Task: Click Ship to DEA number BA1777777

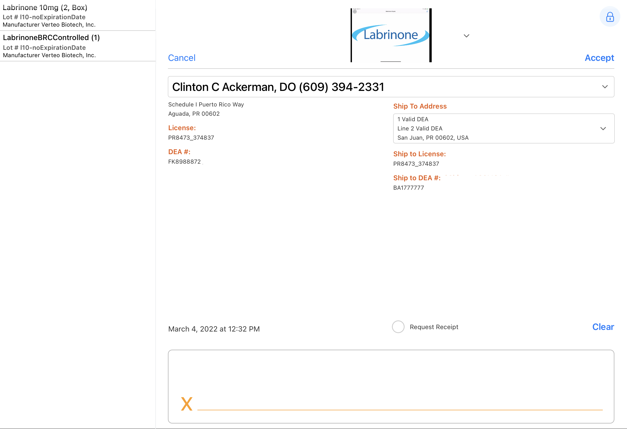Action: [x=409, y=188]
